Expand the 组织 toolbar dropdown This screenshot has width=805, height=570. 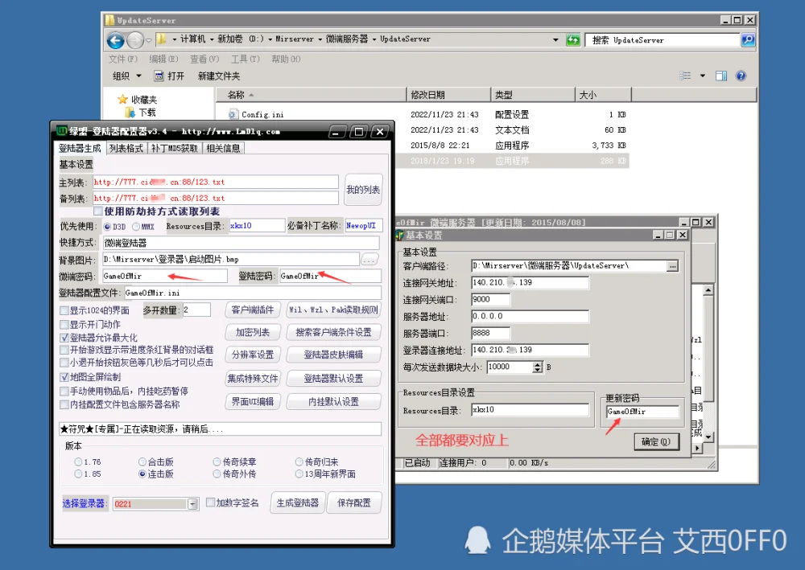click(x=127, y=76)
